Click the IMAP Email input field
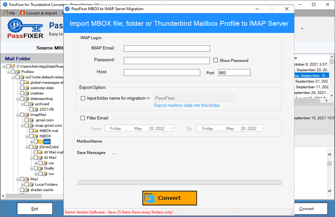Image resolution: width=335 pixels, height=217 pixels. click(167, 49)
